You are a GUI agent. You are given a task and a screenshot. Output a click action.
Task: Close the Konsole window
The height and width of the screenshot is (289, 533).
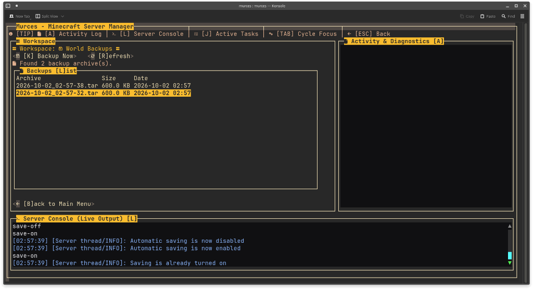(525, 6)
